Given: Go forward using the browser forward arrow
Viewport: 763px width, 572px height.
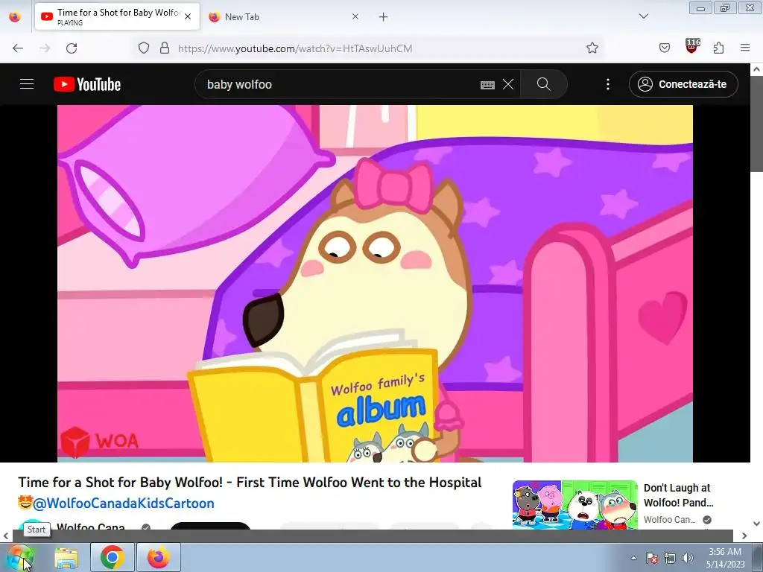Looking at the screenshot, I should pos(45,48).
